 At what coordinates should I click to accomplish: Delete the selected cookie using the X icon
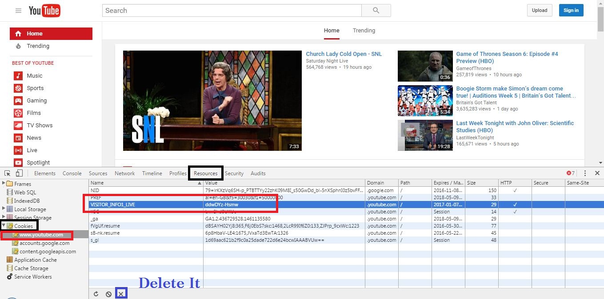[x=121, y=293]
